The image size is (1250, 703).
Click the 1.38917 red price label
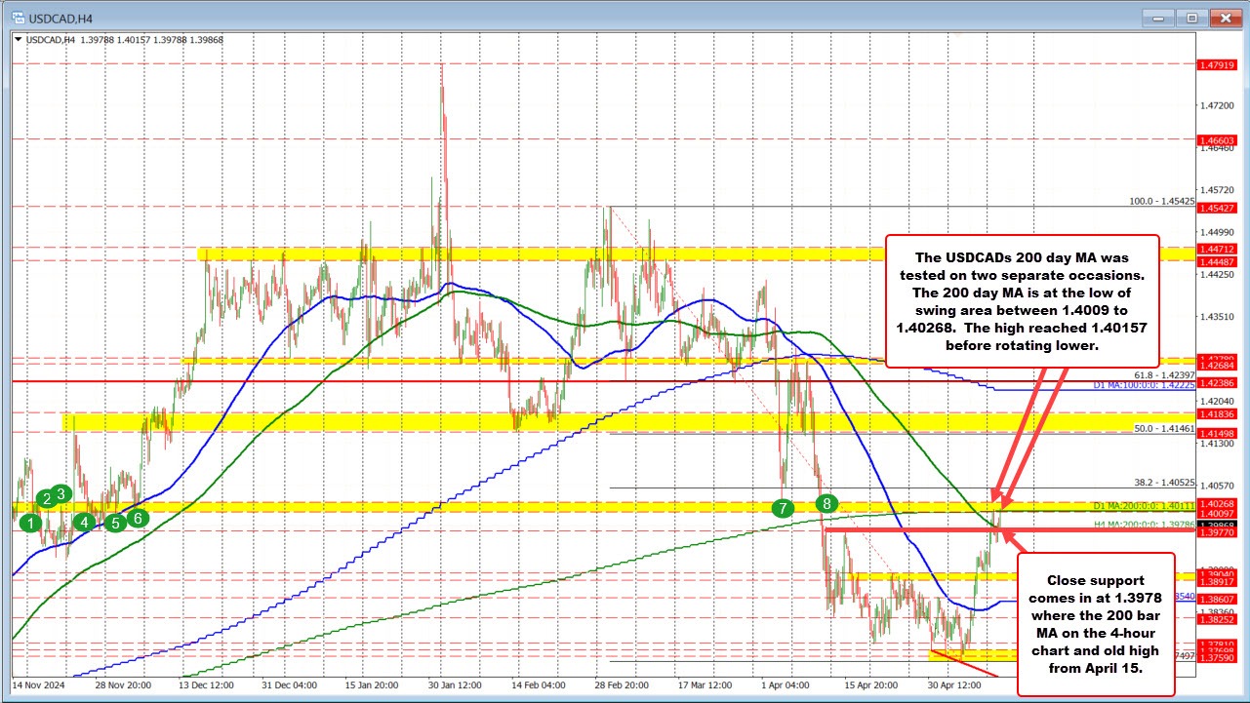[1217, 581]
